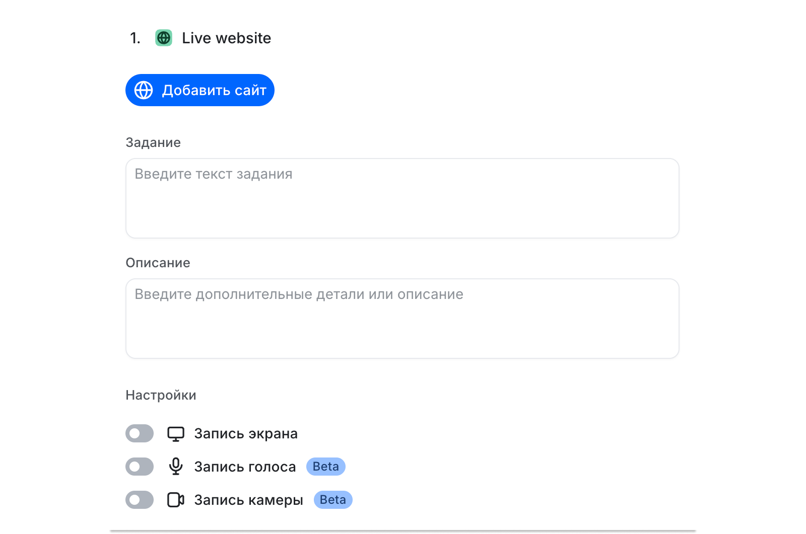Click the monitor icon for screen recording

[x=176, y=434]
